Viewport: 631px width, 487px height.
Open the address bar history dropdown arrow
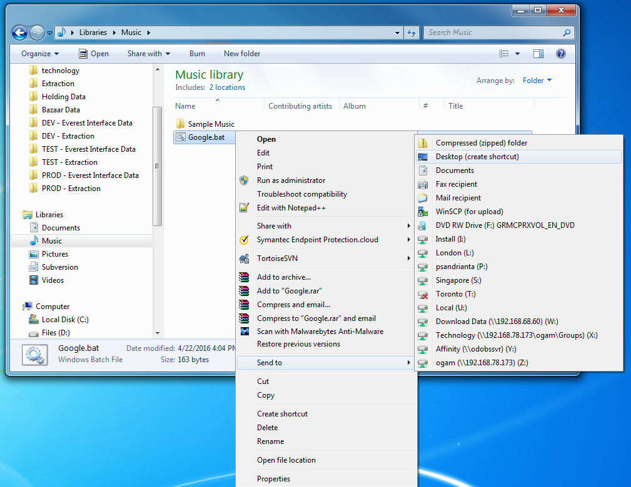397,32
